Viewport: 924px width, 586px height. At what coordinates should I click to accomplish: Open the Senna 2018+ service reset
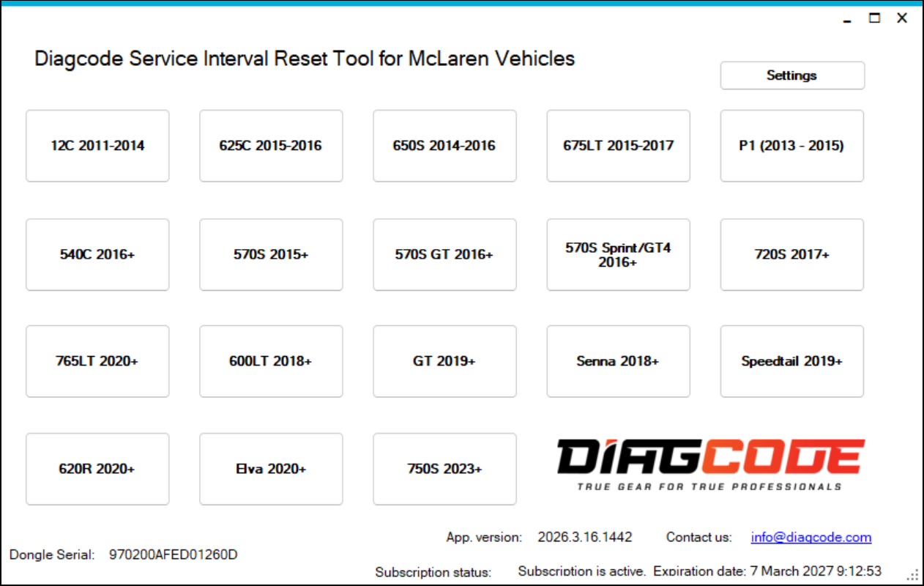(x=618, y=361)
